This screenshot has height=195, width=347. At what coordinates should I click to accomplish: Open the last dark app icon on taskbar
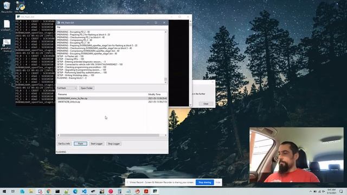155,191
